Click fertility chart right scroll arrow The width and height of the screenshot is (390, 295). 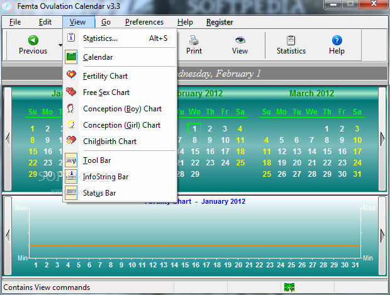(382, 235)
